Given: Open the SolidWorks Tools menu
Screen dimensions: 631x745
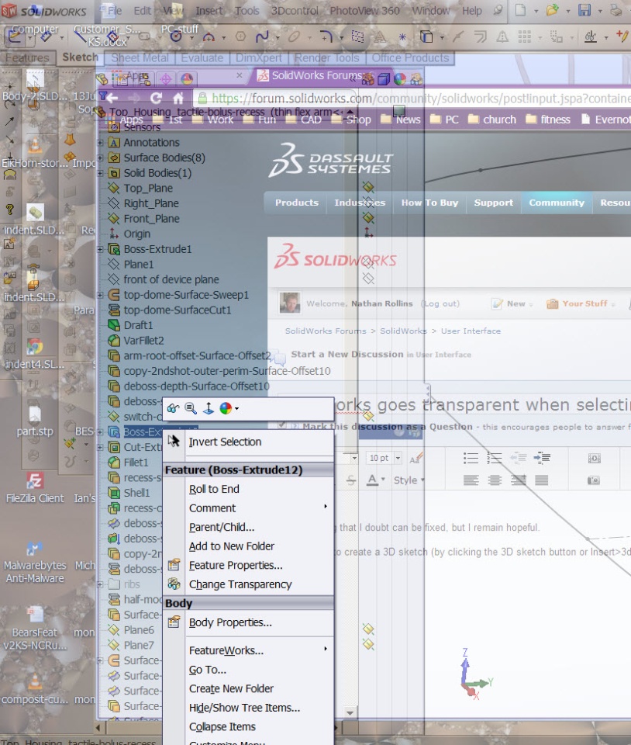Looking at the screenshot, I should click(247, 10).
